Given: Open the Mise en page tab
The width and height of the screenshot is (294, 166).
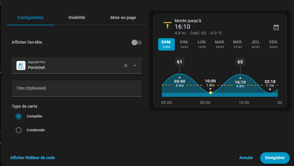Looking at the screenshot, I should coord(123,18).
